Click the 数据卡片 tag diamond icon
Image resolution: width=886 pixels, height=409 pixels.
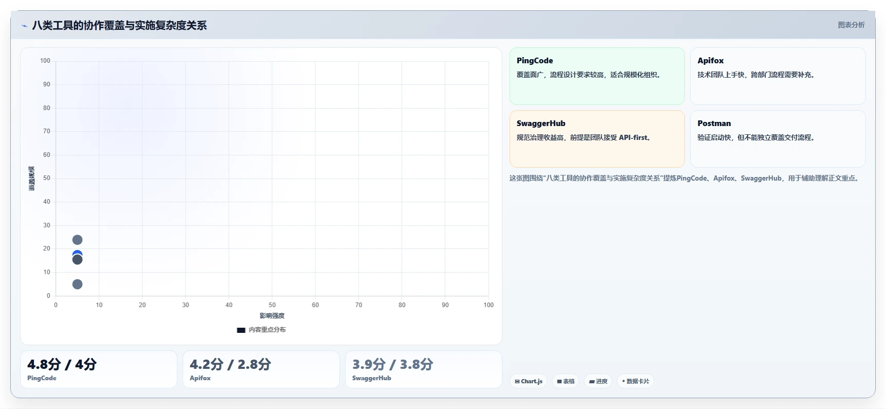pos(623,381)
